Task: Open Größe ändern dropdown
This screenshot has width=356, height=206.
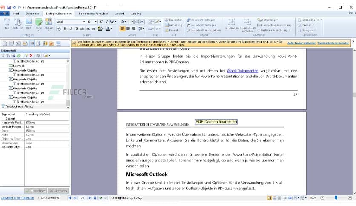Action: pos(310,20)
